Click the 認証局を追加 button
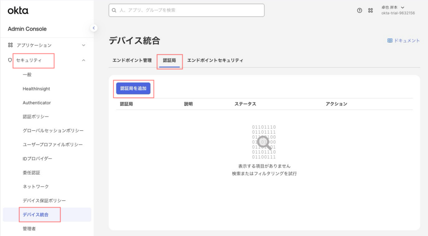This screenshot has height=236, width=428. (x=133, y=89)
